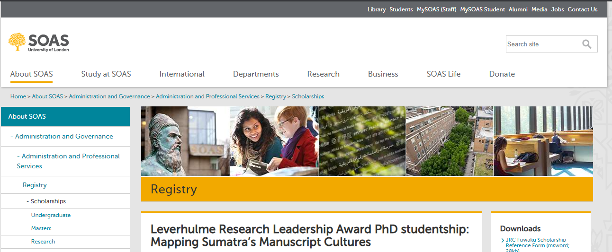
Task: Click Registry in the breadcrumb
Action: click(276, 96)
